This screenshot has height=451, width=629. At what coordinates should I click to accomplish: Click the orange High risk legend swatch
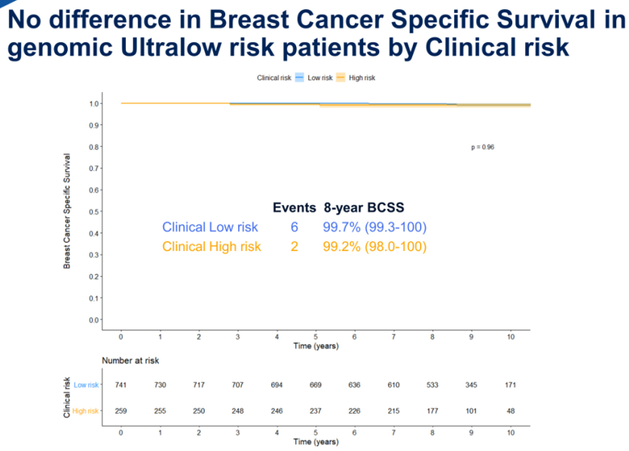pos(341,78)
